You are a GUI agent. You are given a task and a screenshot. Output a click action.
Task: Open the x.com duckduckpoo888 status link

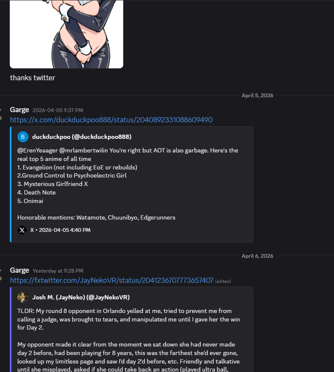click(111, 120)
